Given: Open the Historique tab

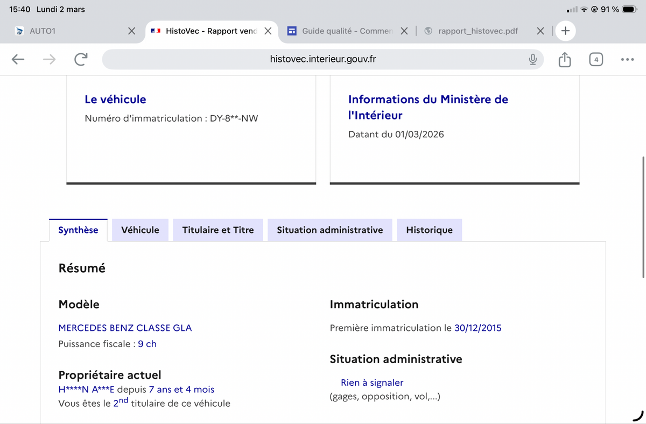Looking at the screenshot, I should [430, 230].
